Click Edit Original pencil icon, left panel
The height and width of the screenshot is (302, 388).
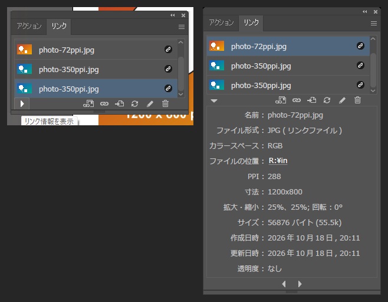pos(150,103)
